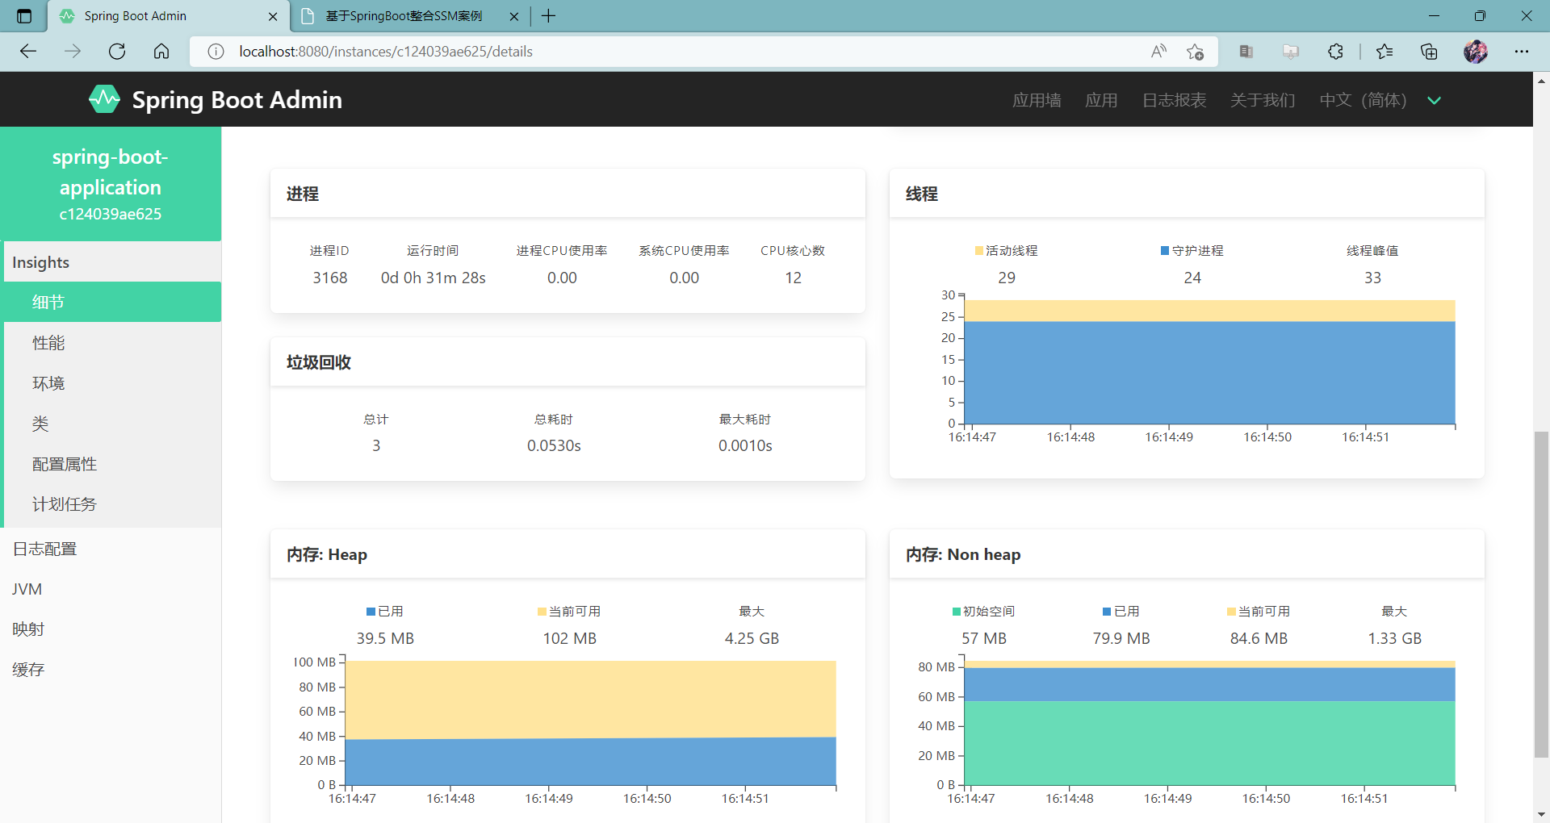The height and width of the screenshot is (823, 1550).
Task: Open the 关于我们 navigation item
Action: [1263, 100]
